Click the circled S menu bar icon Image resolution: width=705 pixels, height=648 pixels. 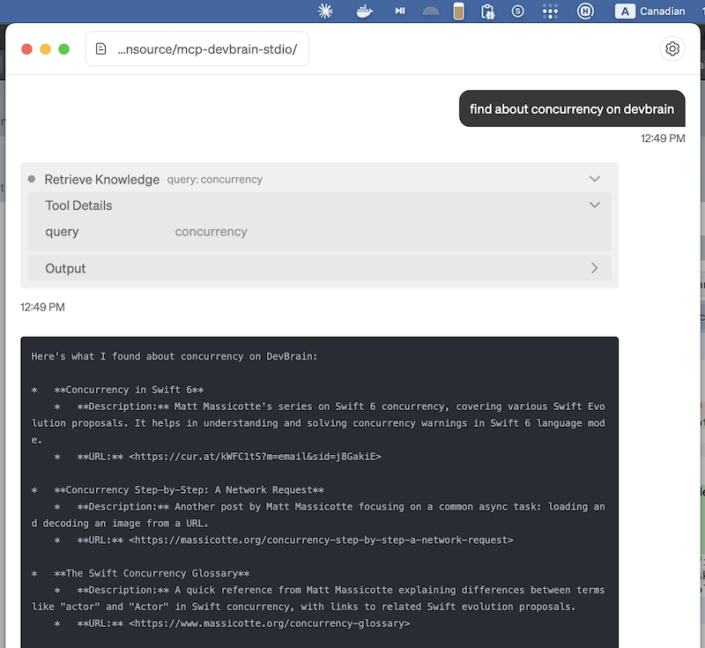[519, 11]
